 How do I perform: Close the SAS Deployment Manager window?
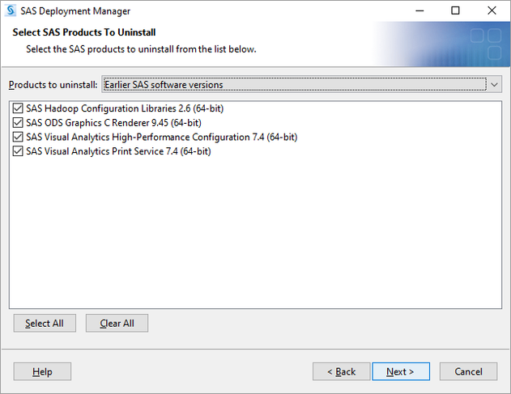tap(492, 11)
